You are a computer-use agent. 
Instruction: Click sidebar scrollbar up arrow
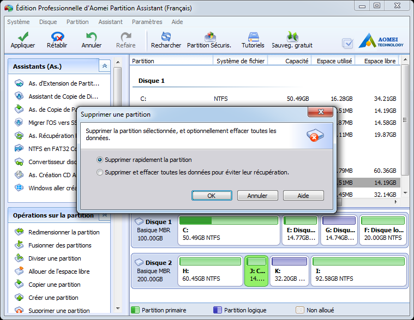tap(118, 62)
